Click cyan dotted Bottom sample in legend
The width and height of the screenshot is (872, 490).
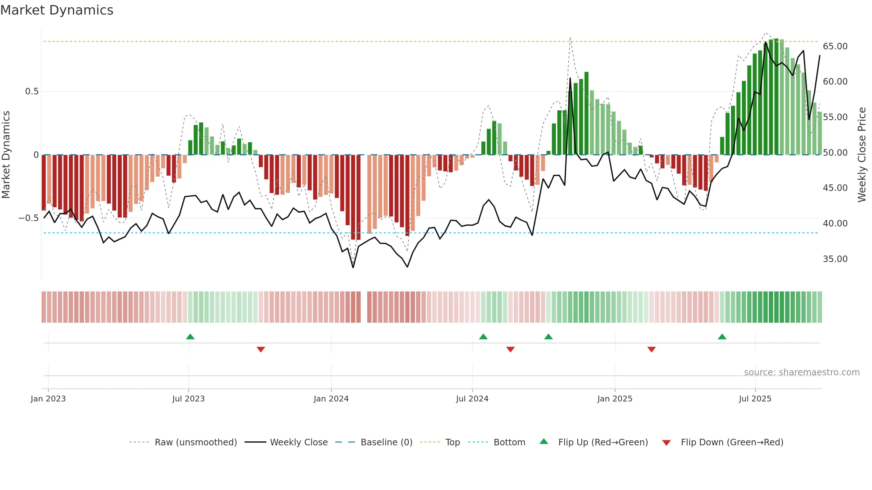tap(478, 442)
